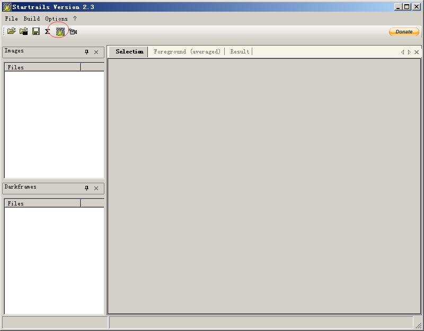424x331 pixels.
Task: Switch to the Selection tab
Action: click(129, 51)
